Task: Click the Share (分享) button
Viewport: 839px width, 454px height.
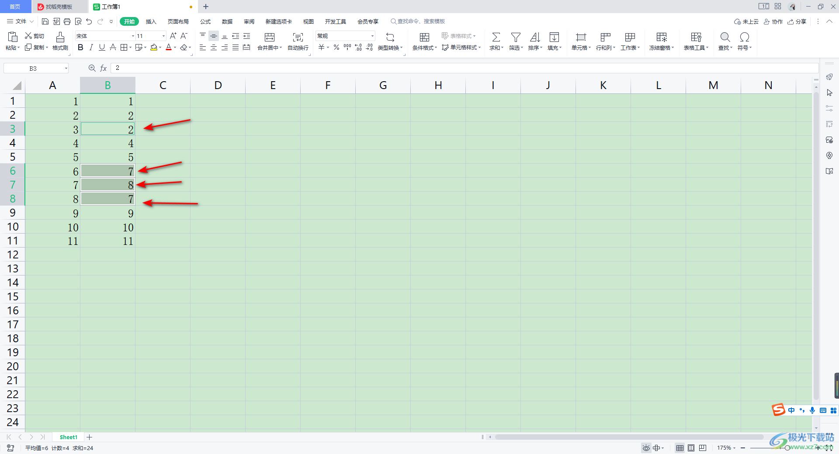Action: point(797,21)
